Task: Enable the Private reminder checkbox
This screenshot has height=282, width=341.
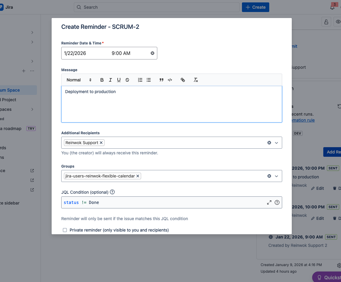Action: 65,230
